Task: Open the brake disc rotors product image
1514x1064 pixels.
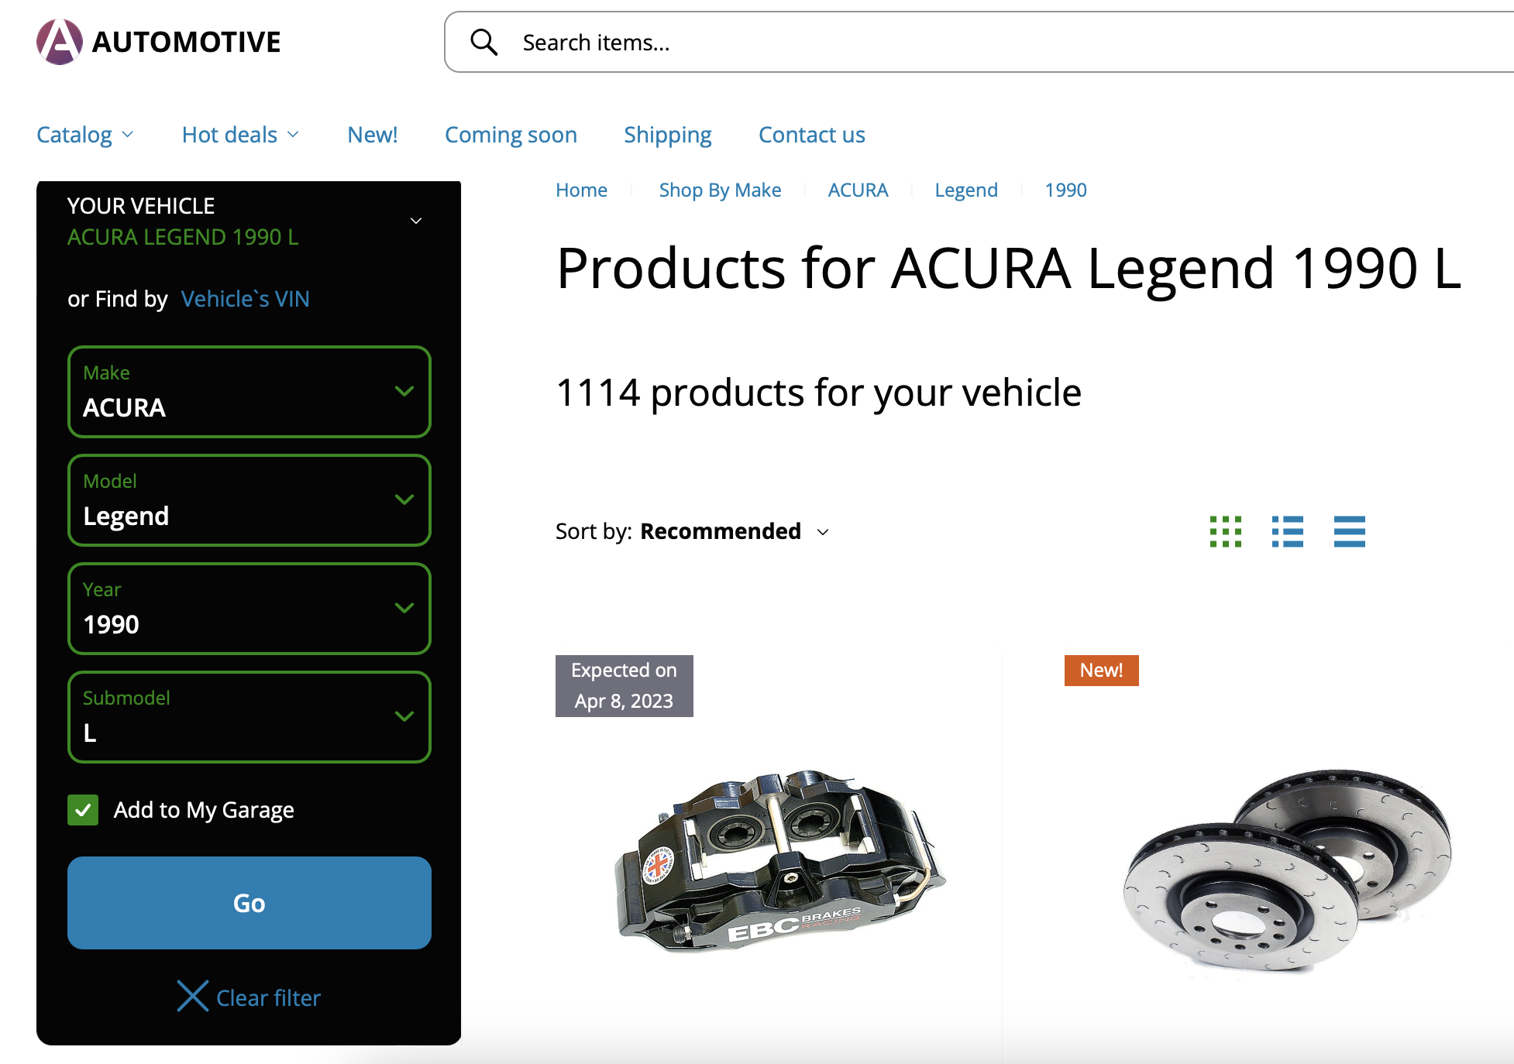Action: pos(1288,870)
